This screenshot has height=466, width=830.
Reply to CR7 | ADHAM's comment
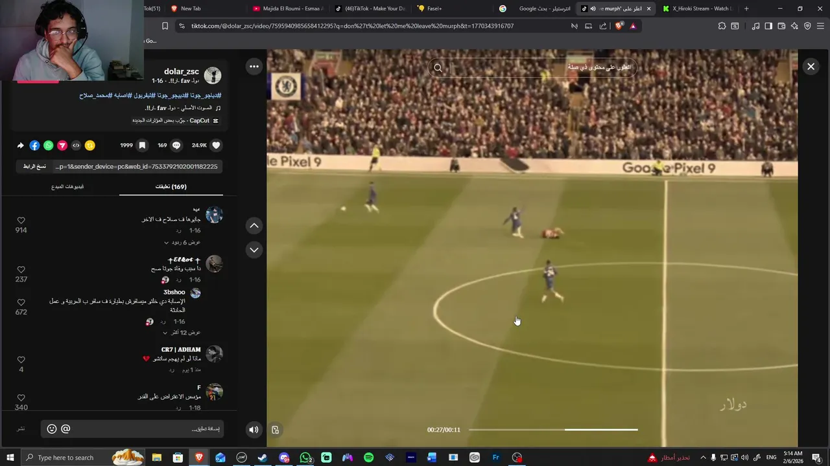(x=171, y=370)
